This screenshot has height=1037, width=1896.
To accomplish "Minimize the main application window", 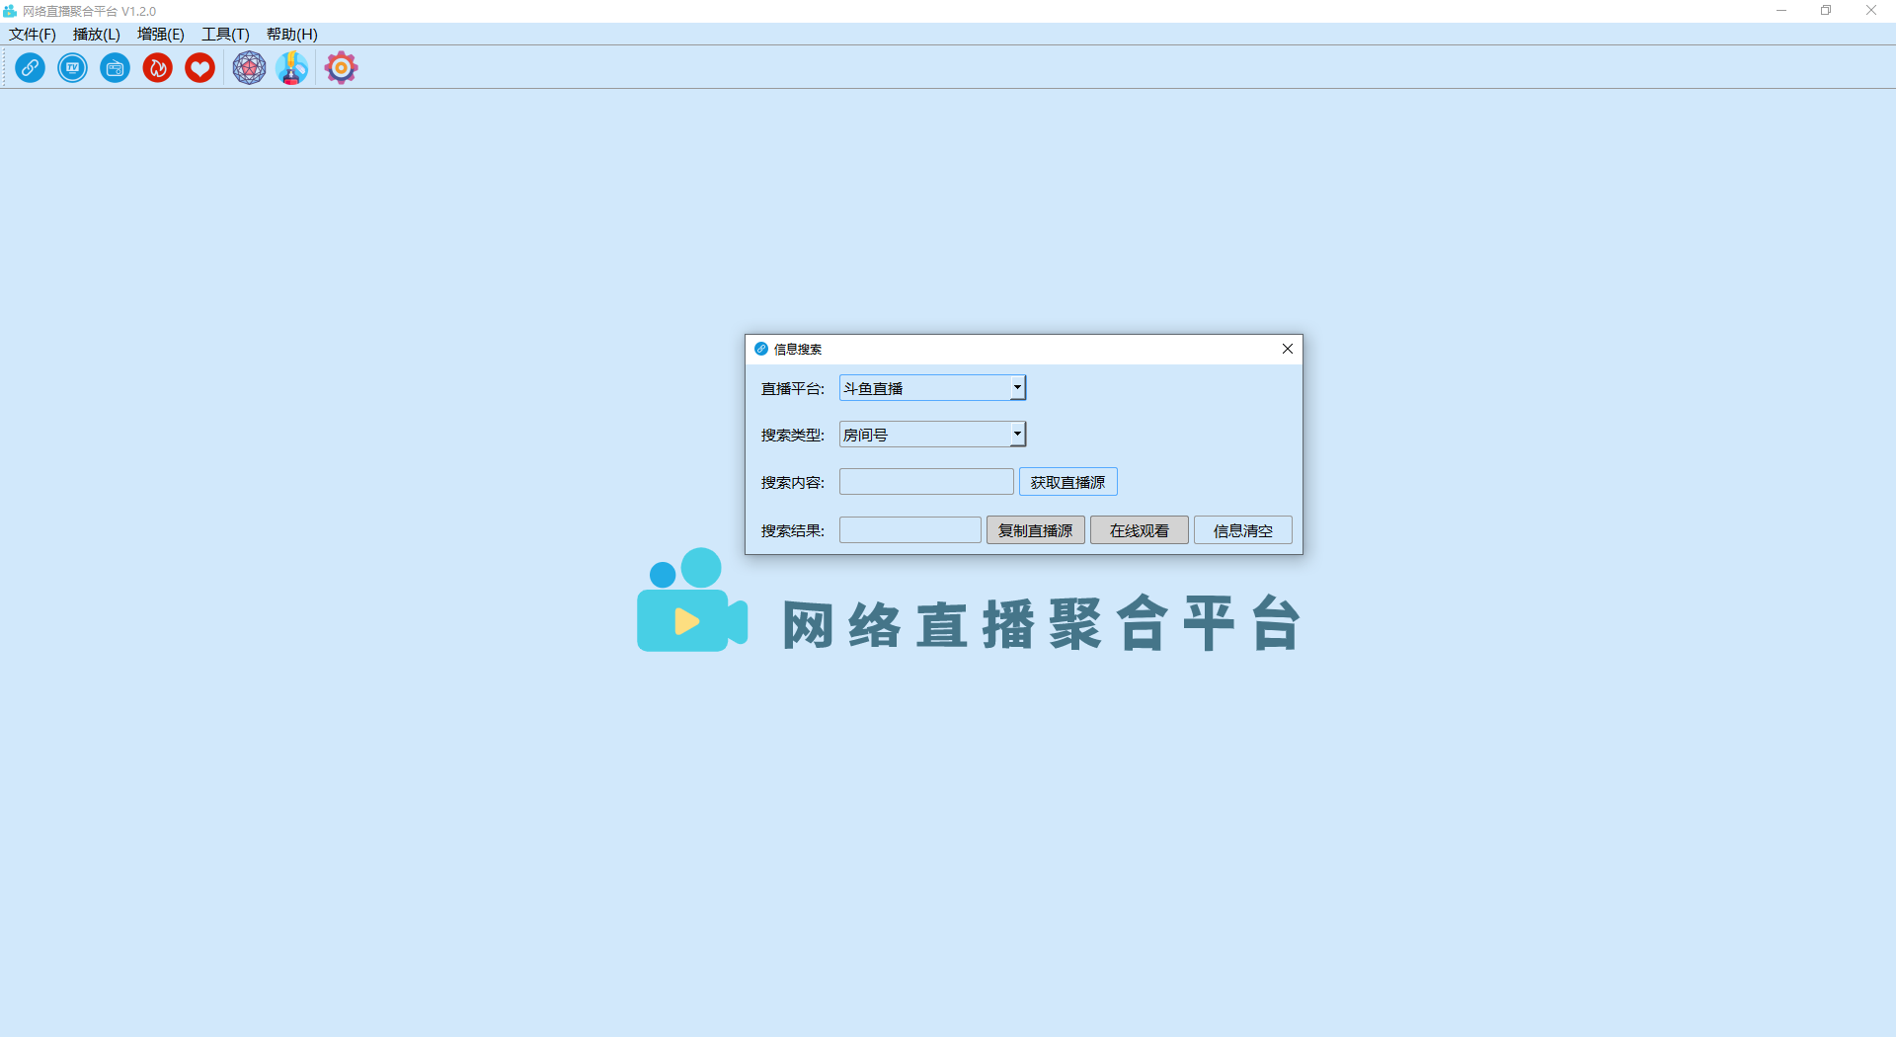I will (1781, 11).
